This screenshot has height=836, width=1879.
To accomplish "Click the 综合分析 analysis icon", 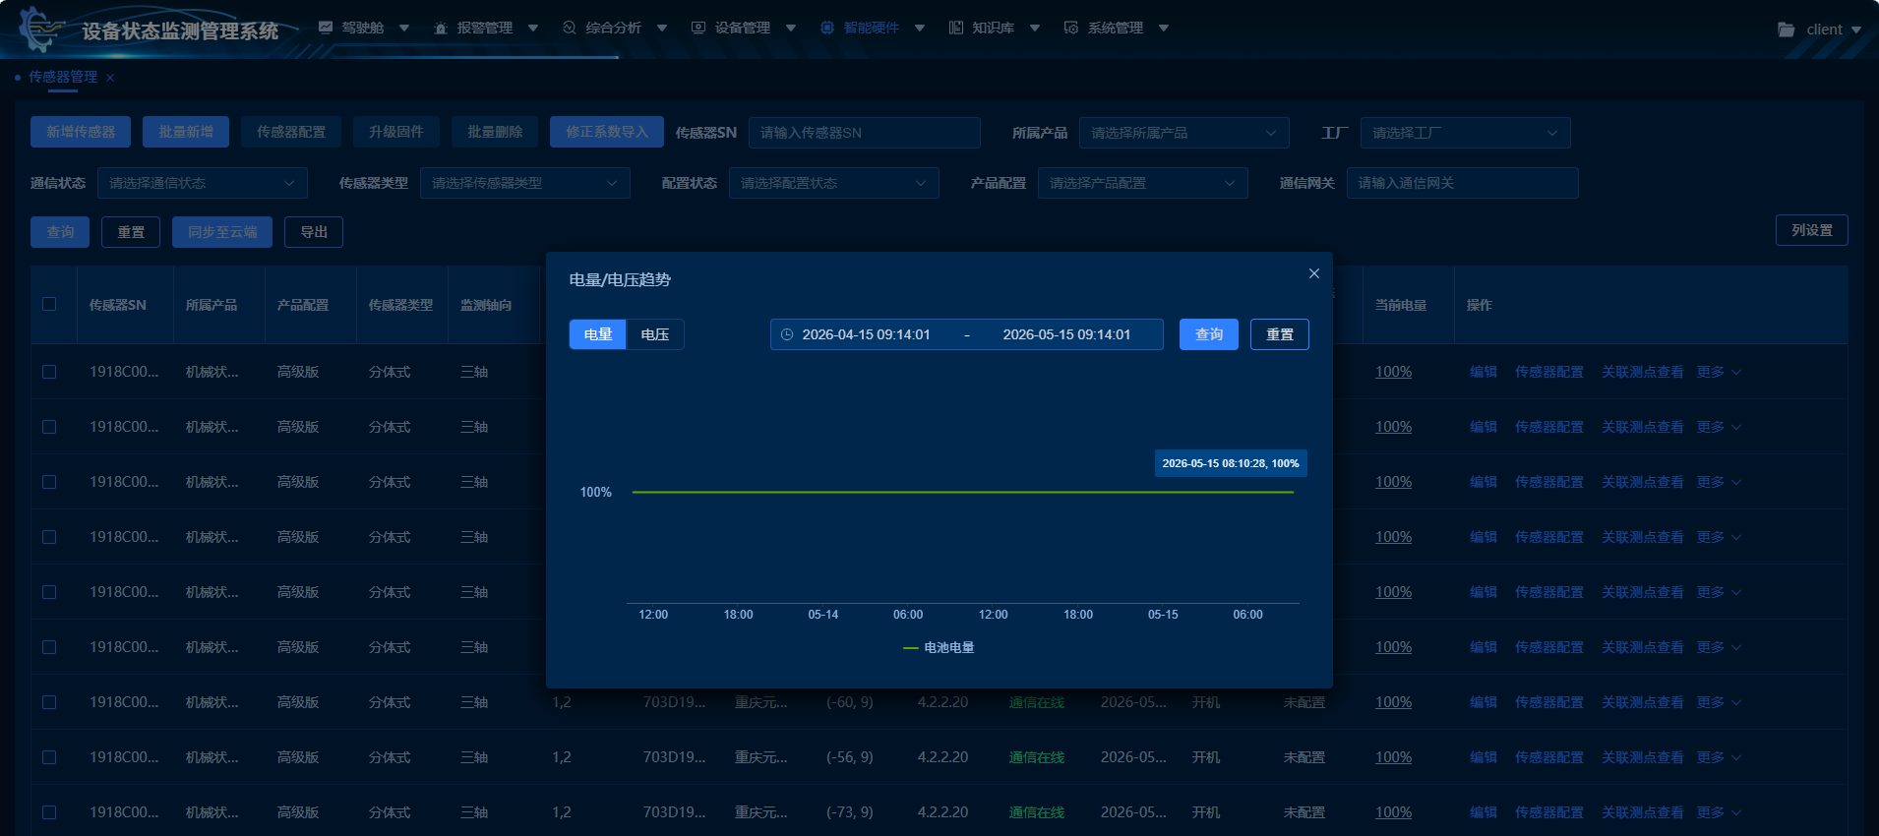I will coord(570,28).
